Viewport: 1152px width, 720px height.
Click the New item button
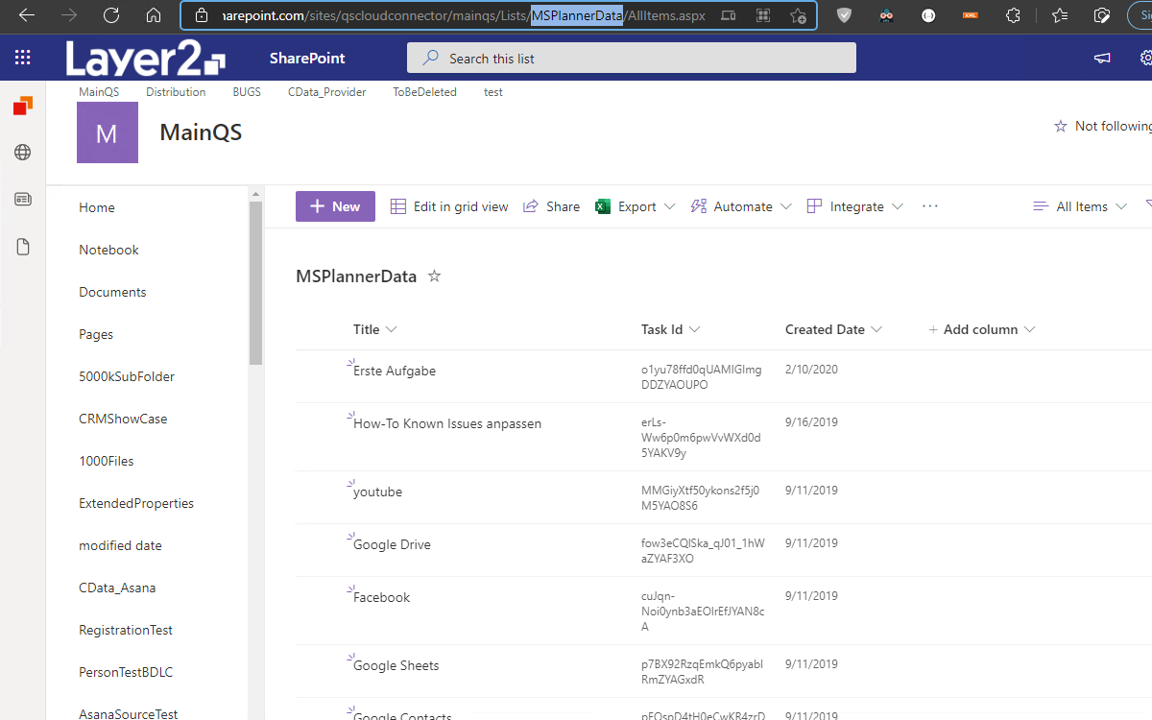[335, 206]
